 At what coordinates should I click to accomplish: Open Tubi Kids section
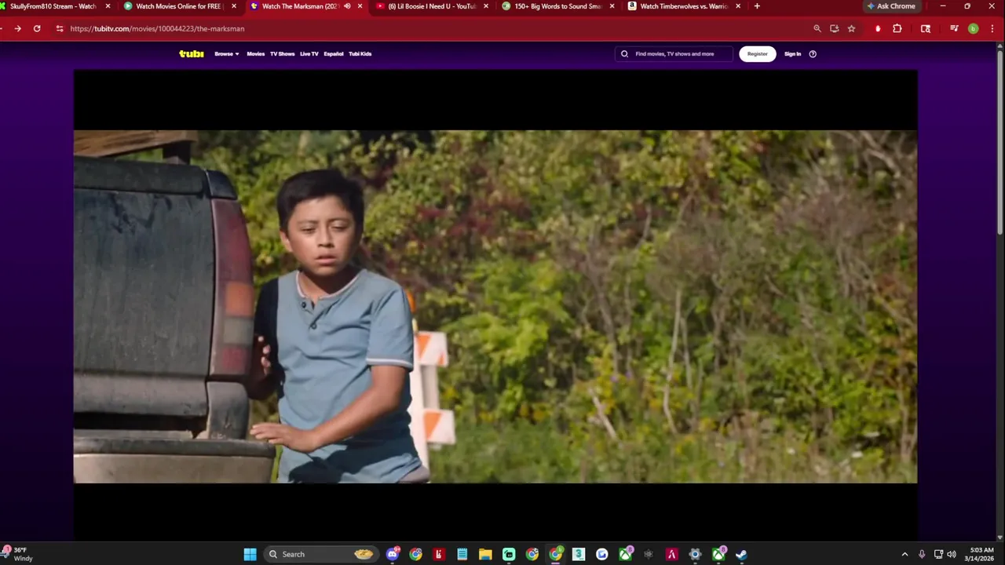coord(360,54)
